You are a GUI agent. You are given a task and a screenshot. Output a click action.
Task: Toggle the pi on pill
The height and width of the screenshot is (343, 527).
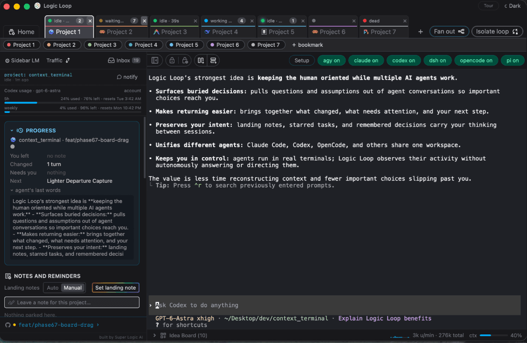tap(513, 61)
